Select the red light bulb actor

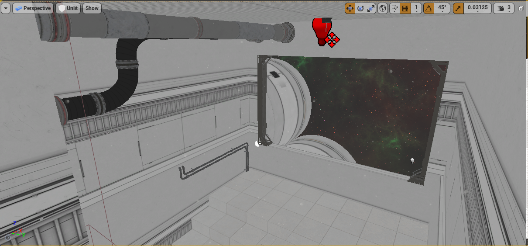[320, 30]
